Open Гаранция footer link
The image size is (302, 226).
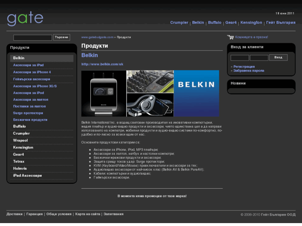pos(34,214)
